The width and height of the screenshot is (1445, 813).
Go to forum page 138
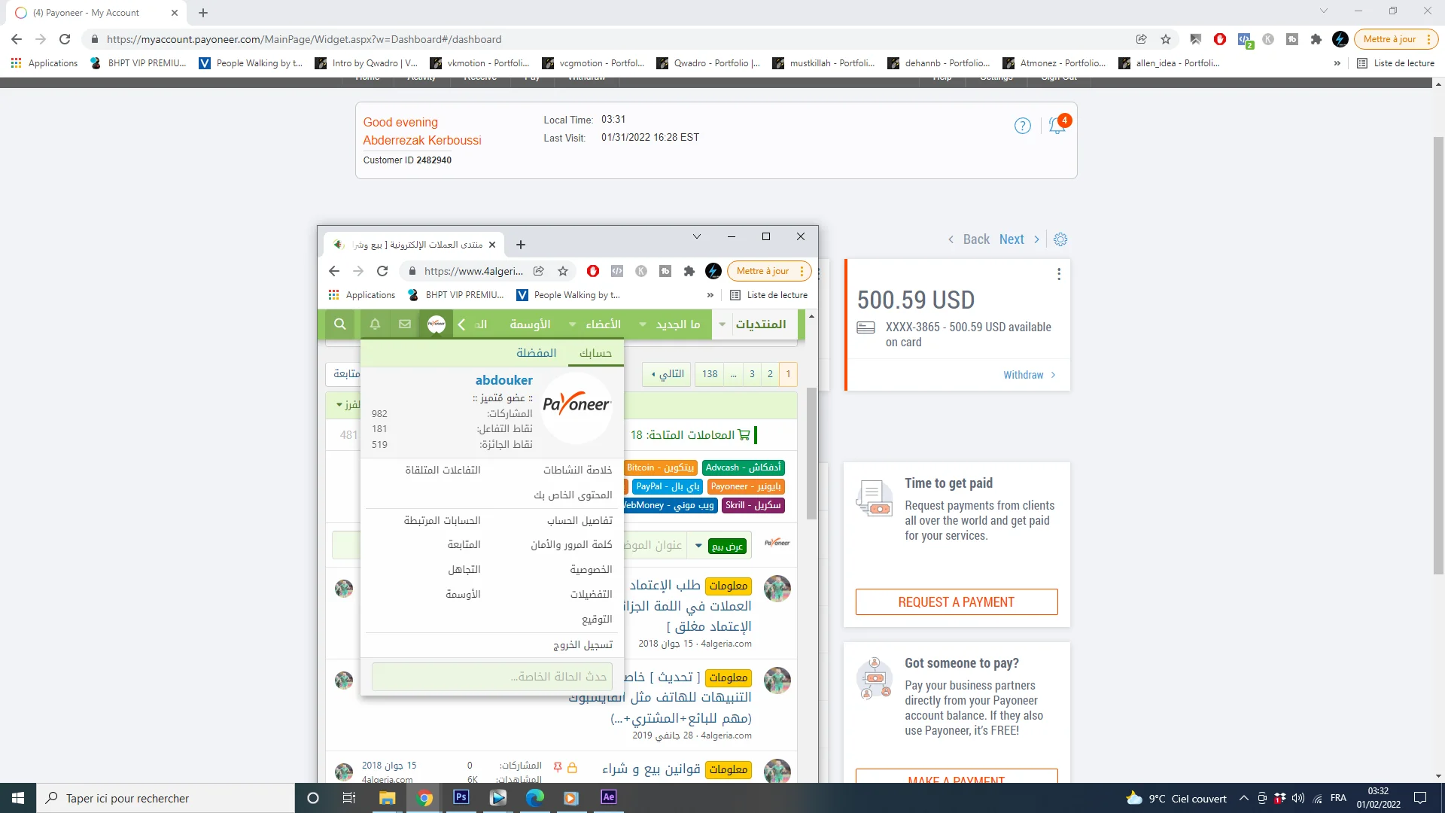coord(710,374)
